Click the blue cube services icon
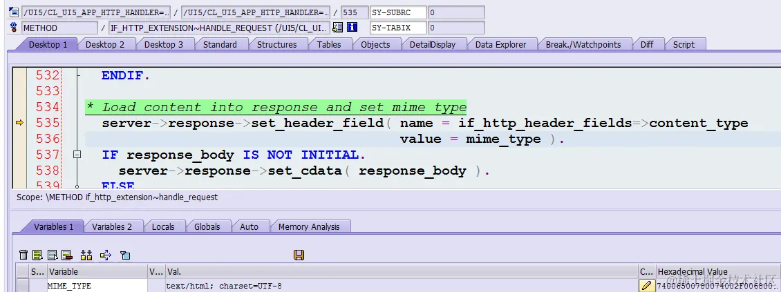 125,255
